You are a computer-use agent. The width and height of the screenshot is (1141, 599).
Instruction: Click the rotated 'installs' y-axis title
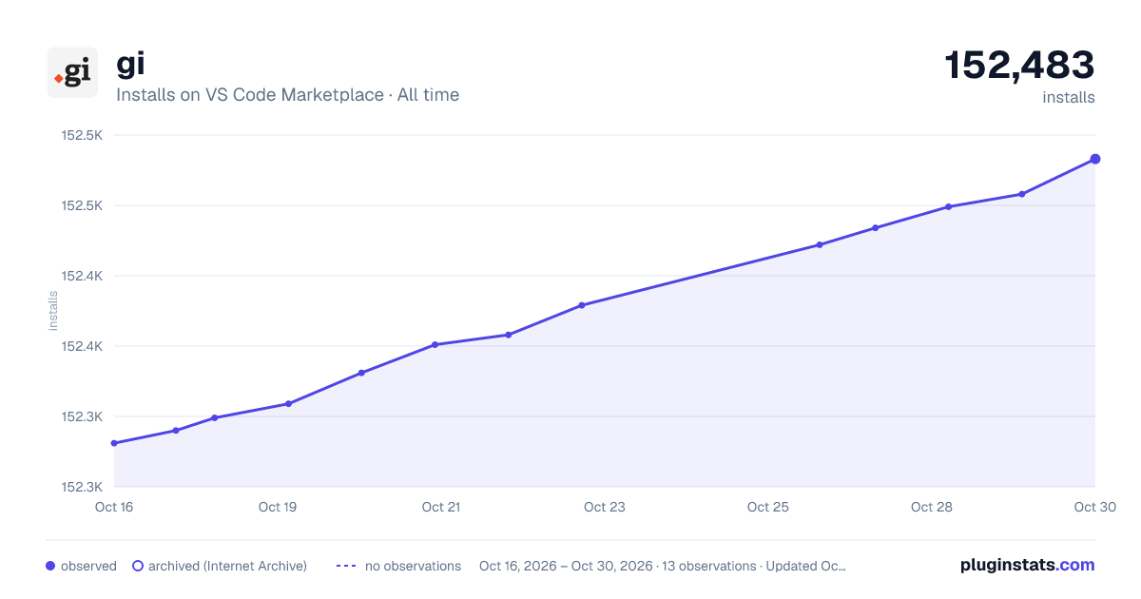pyautogui.click(x=53, y=311)
